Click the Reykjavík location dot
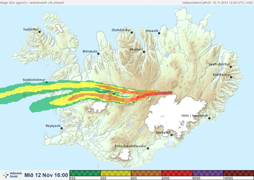The height and width of the screenshot is (180, 254). (x=62, y=128)
